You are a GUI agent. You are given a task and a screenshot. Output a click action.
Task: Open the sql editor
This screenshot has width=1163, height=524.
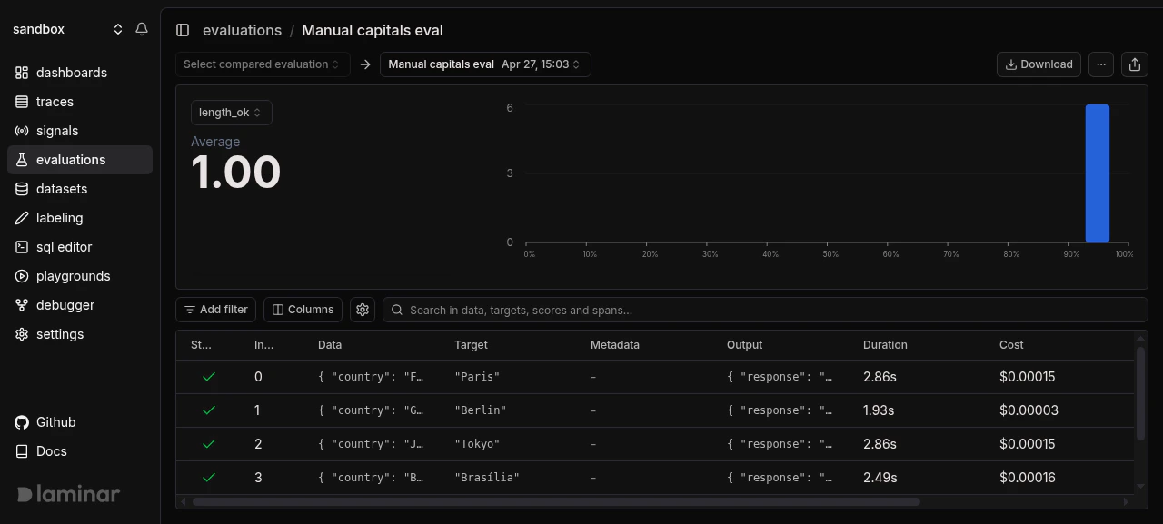pos(80,247)
